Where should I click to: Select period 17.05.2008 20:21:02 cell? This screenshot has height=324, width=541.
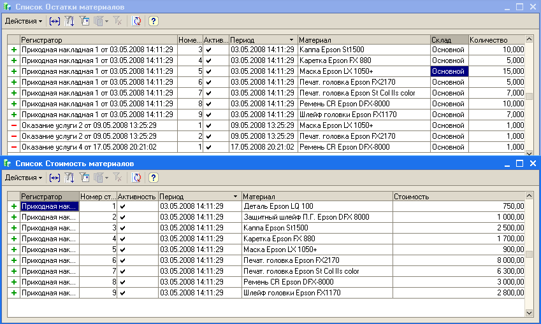pos(263,147)
